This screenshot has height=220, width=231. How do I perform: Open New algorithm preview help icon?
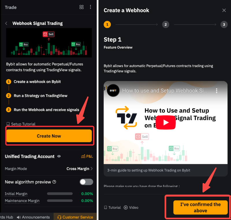54,182
